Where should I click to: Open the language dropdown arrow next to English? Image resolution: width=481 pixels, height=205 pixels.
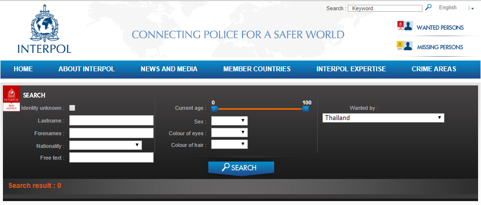472,9
